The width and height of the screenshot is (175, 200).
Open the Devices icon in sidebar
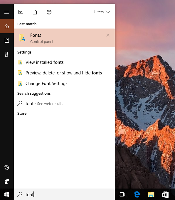click(x=7, y=54)
